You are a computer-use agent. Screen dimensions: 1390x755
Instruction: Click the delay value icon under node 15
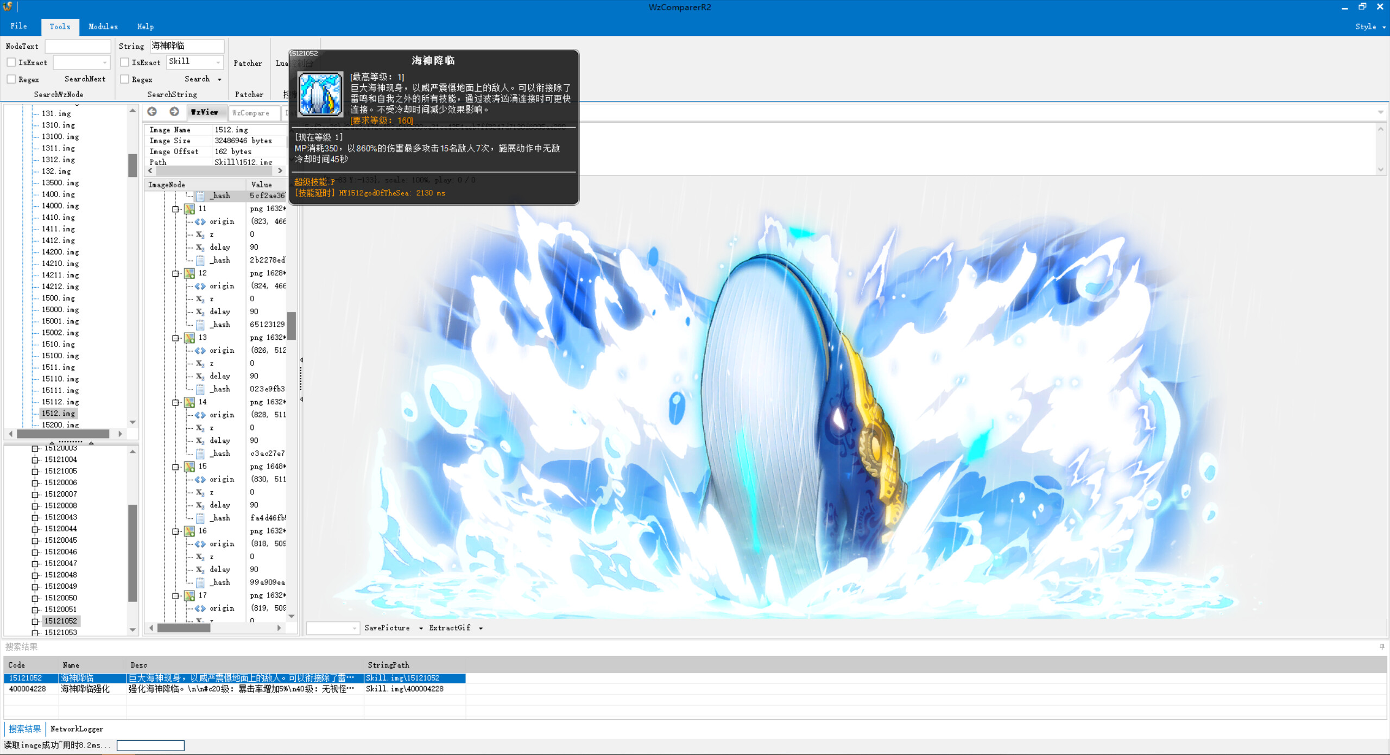tap(200, 505)
